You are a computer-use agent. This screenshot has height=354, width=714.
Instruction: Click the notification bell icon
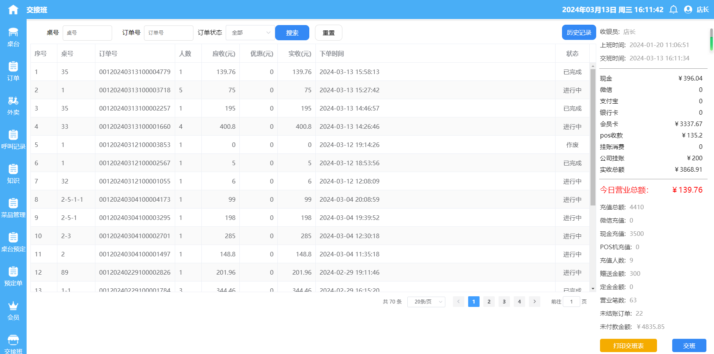(x=673, y=9)
